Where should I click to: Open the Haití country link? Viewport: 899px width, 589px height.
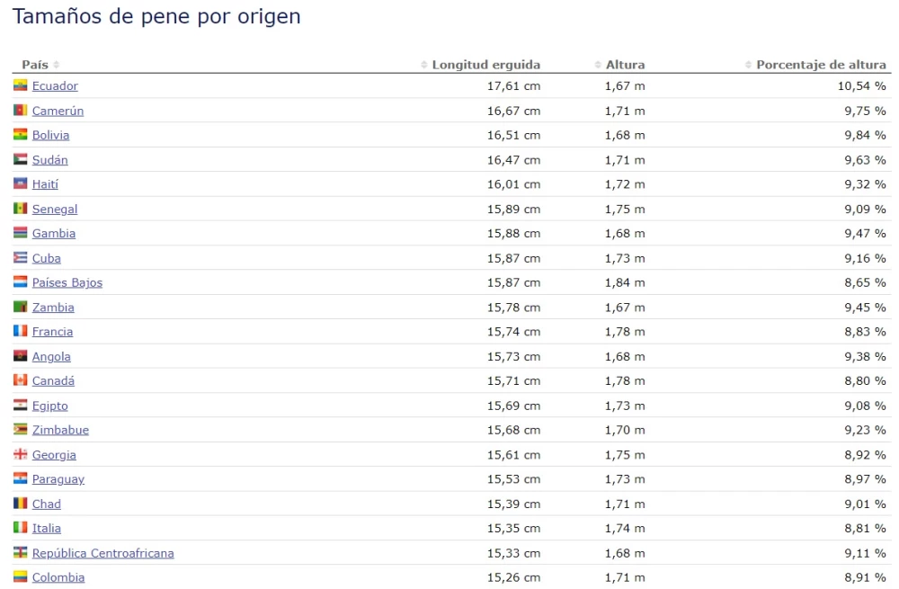45,184
